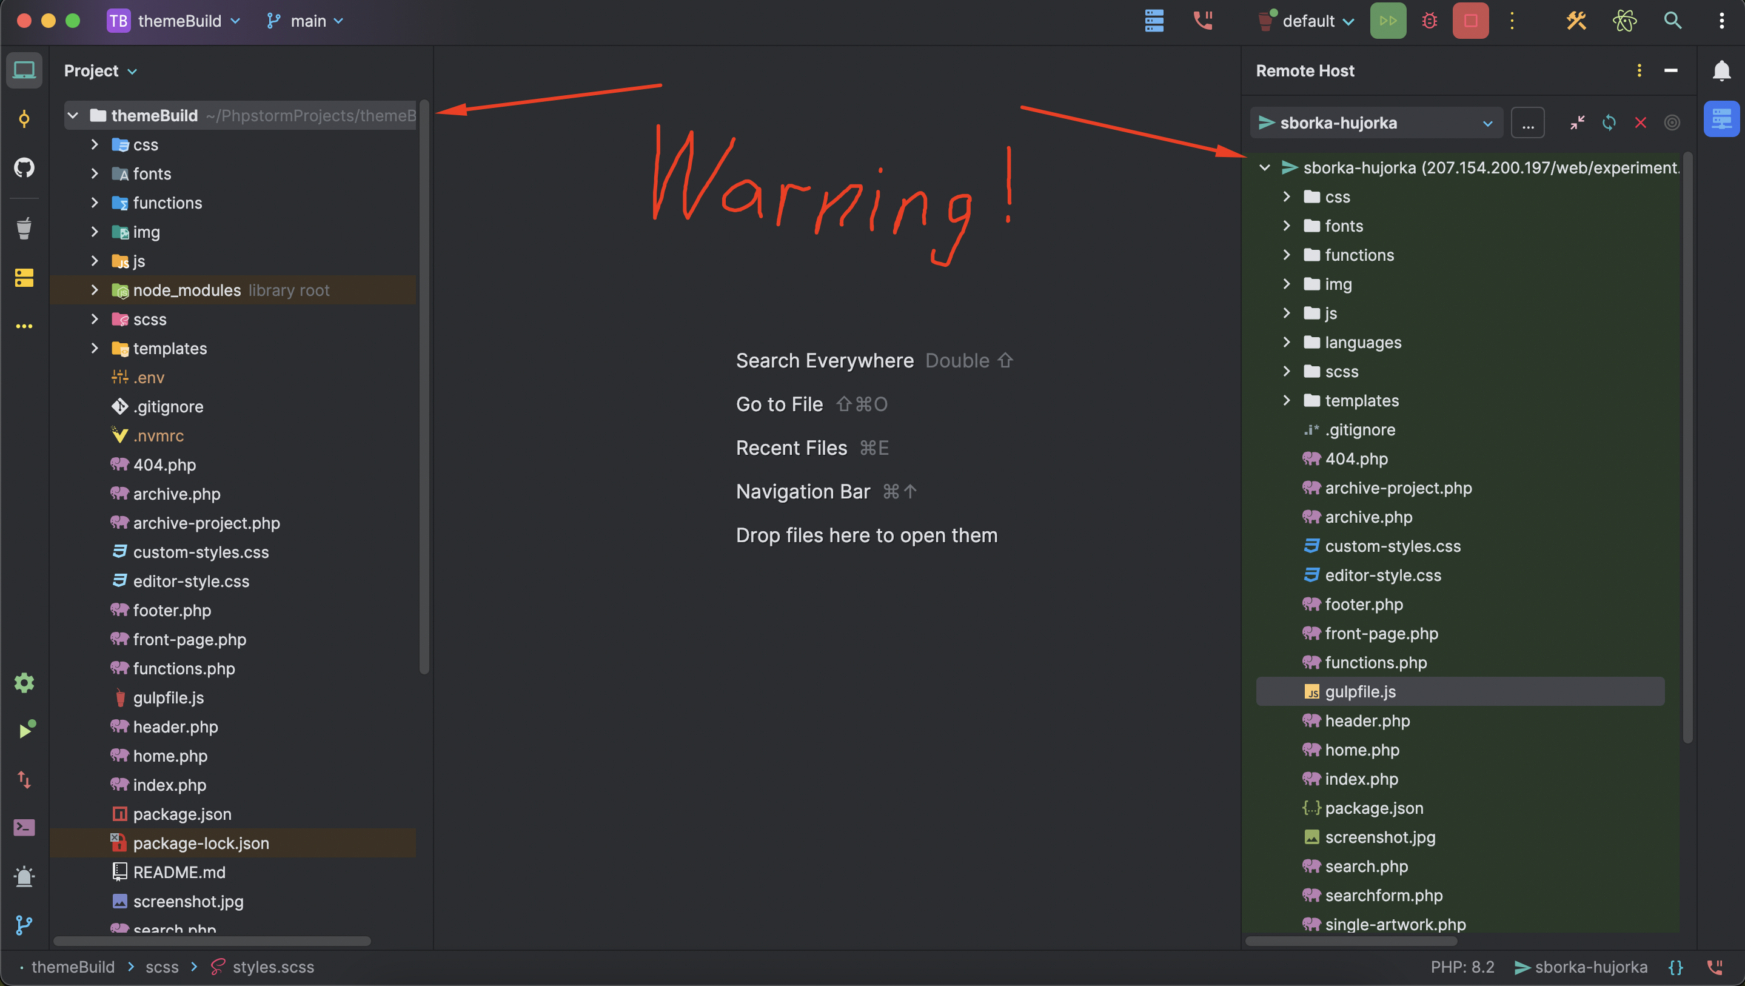Stop the running process with red square
This screenshot has height=986, width=1745.
click(x=1471, y=21)
